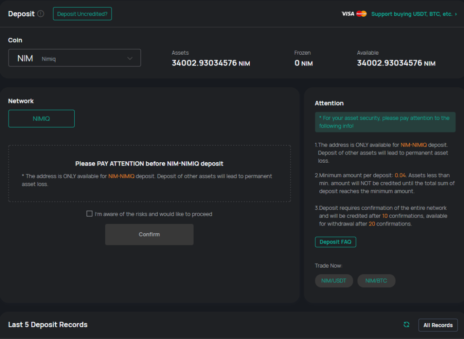Tick the risk awareness checkbox
Image resolution: width=464 pixels, height=339 pixels.
[x=89, y=214]
